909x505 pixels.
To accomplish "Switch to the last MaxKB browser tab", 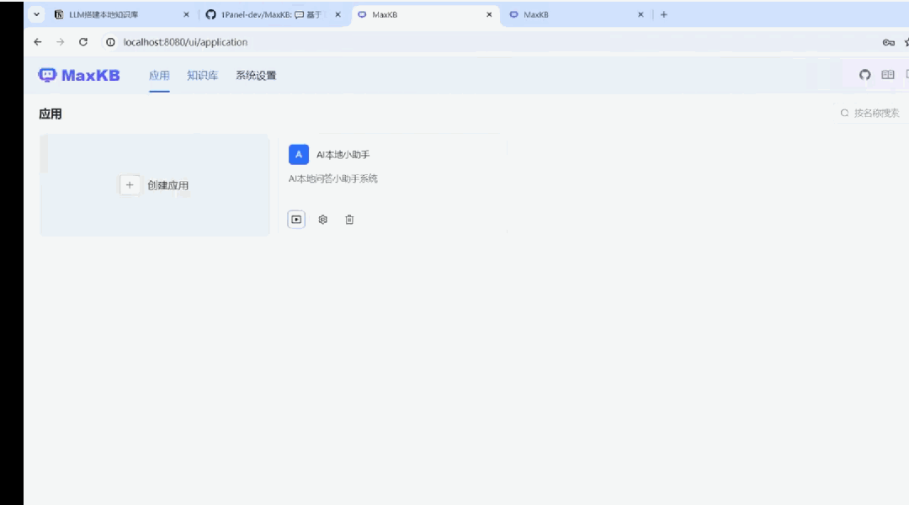I will pyautogui.click(x=575, y=14).
